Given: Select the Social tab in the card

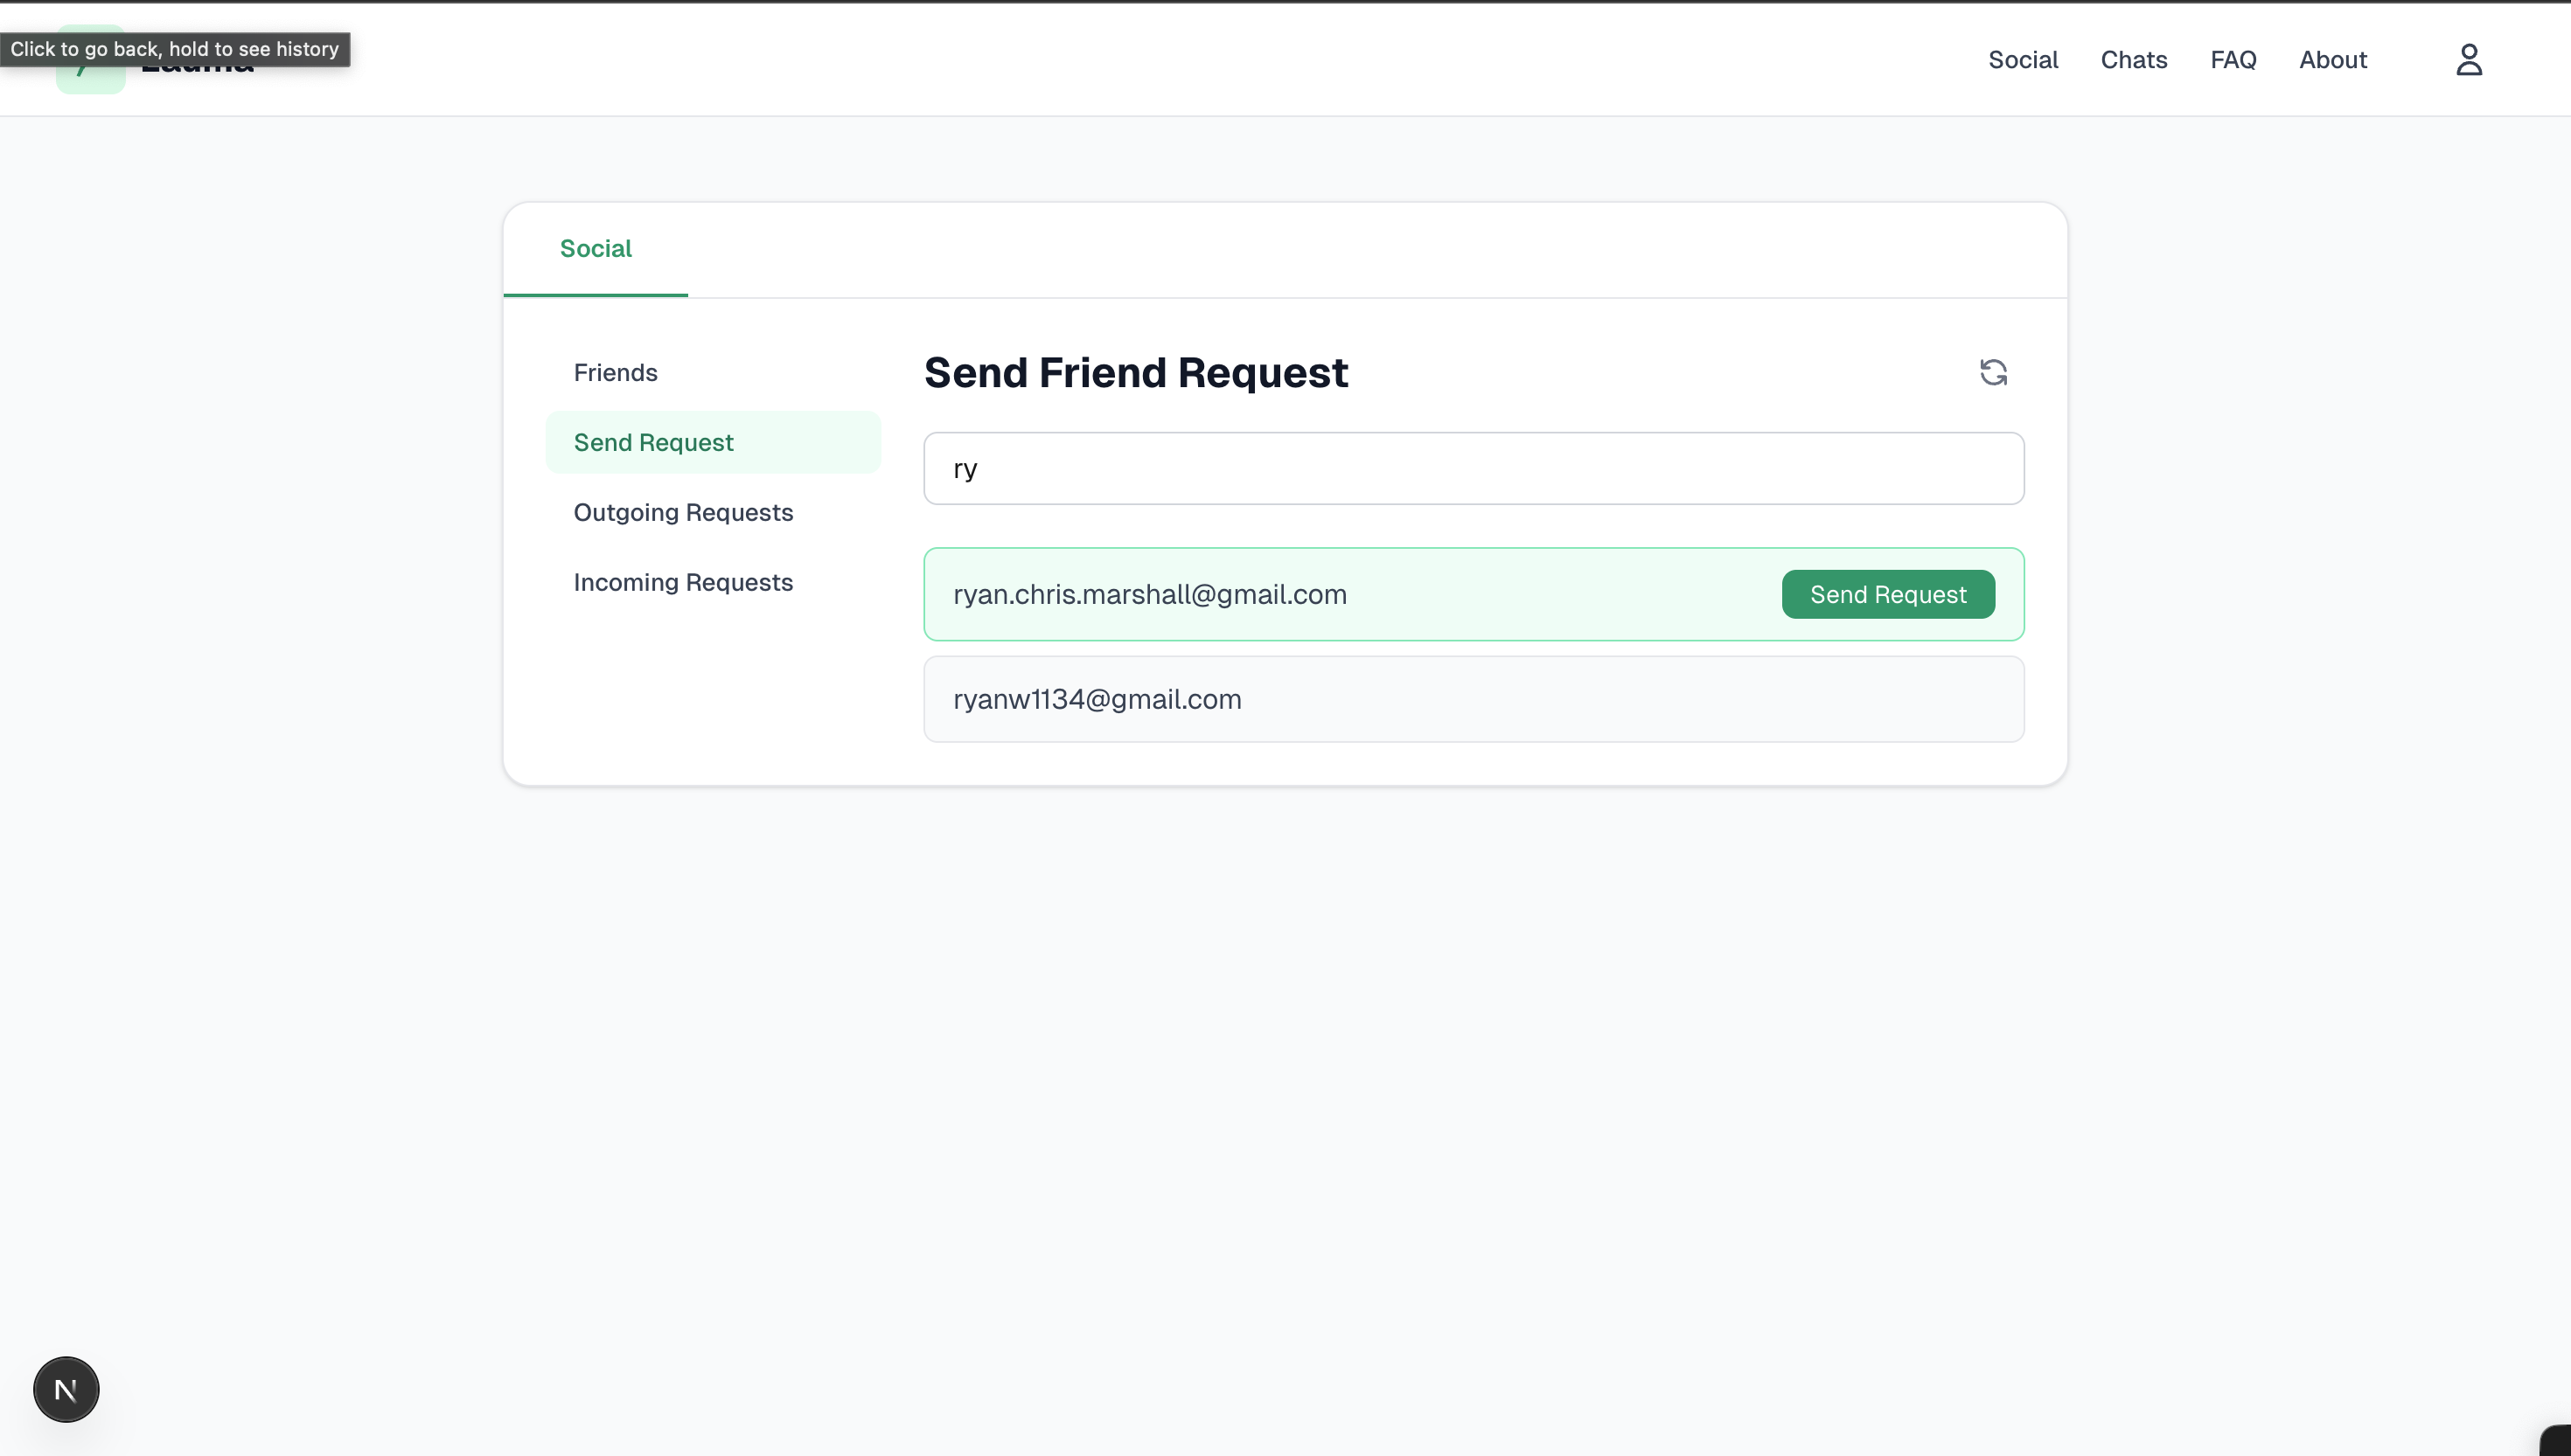Looking at the screenshot, I should [x=596, y=249].
